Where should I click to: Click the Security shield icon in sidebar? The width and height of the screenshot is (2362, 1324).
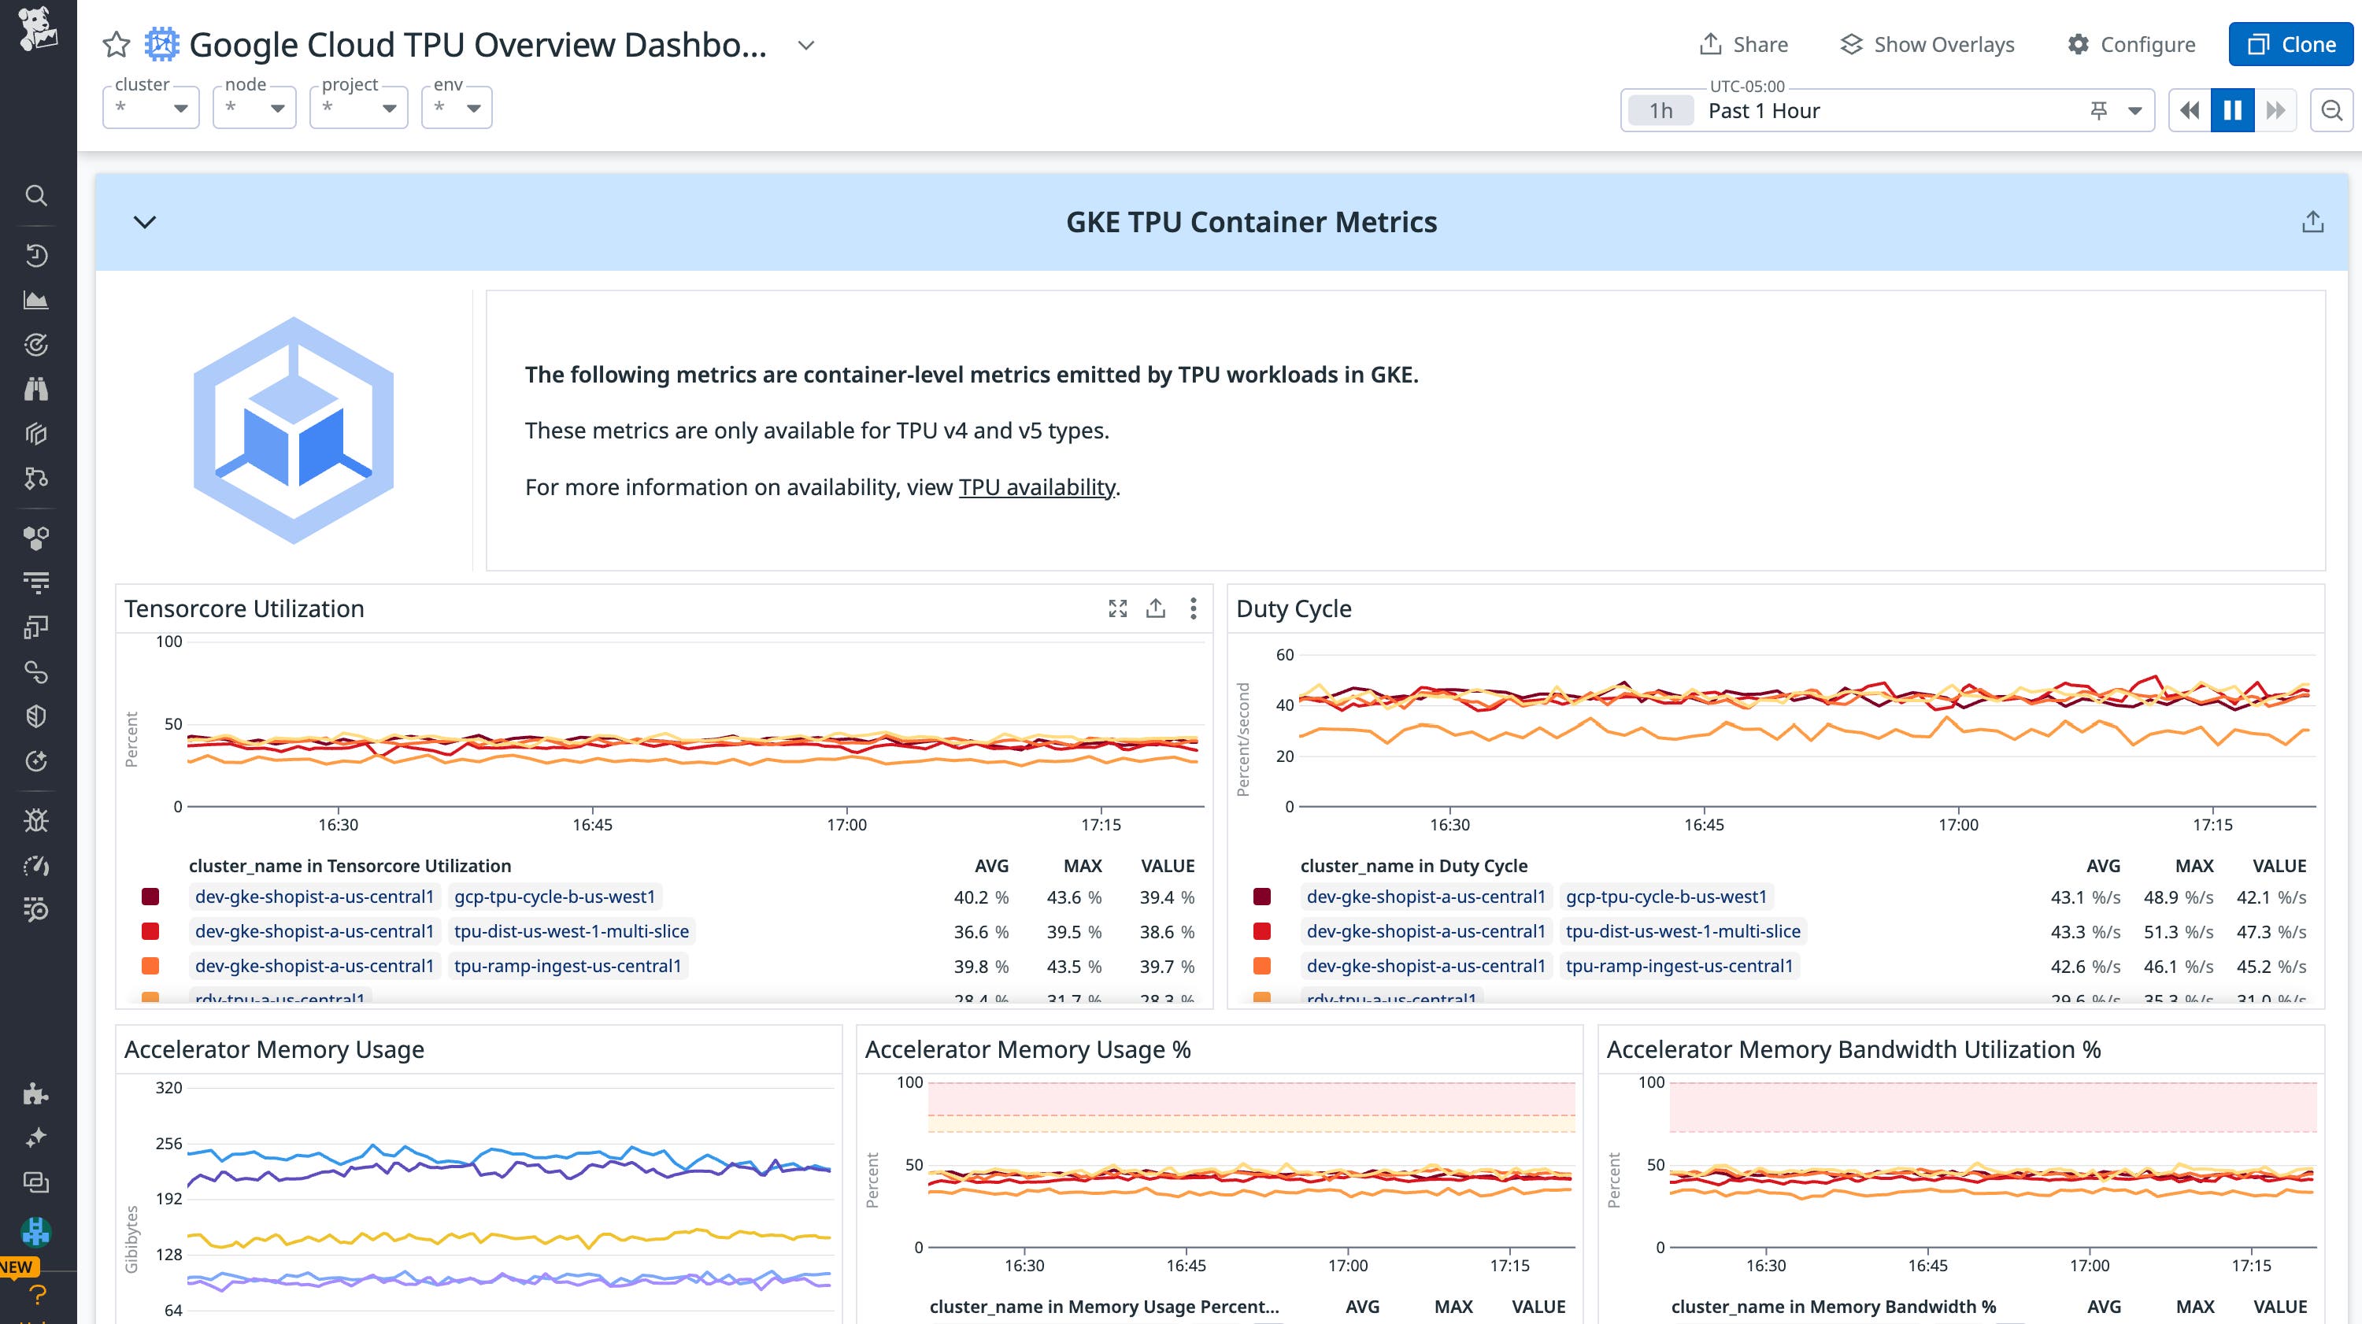(37, 716)
